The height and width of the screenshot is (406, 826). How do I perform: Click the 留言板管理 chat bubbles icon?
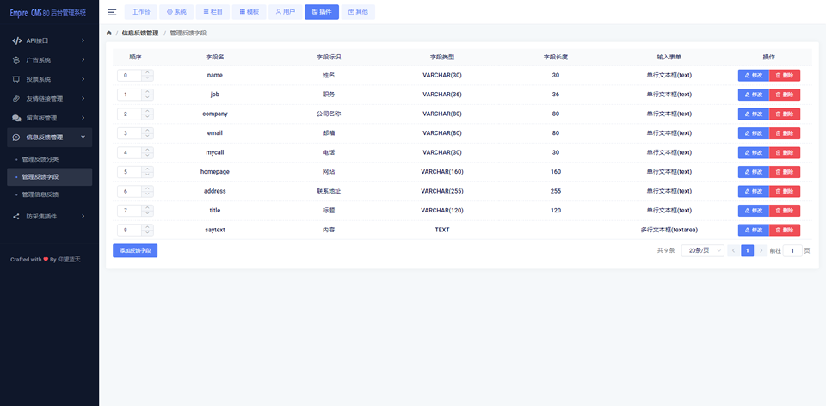click(16, 118)
